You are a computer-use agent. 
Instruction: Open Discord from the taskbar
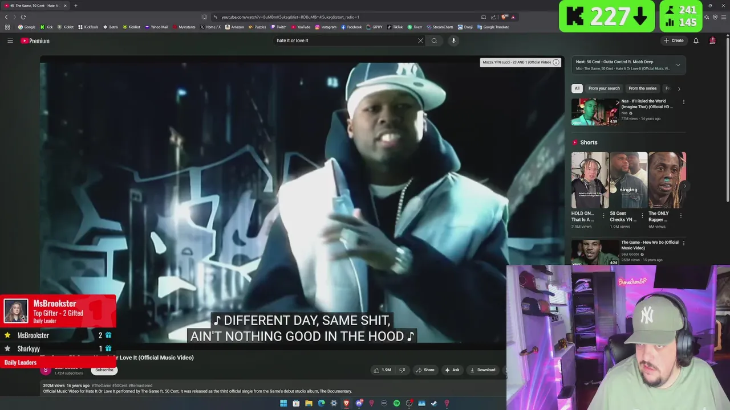tap(359, 403)
